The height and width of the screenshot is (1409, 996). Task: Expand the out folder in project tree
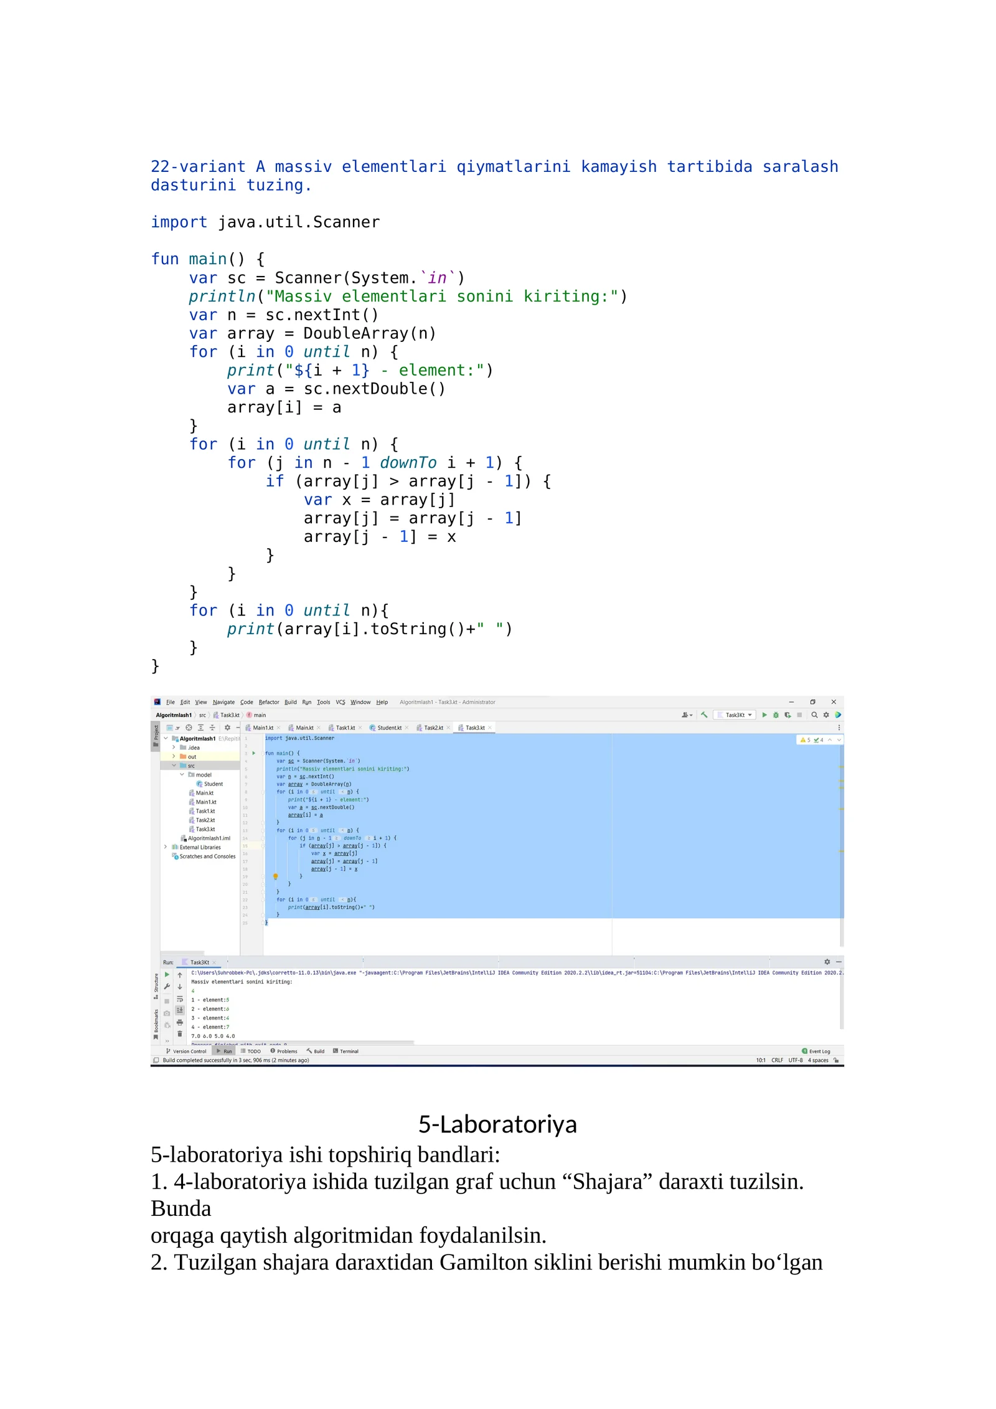(x=174, y=757)
